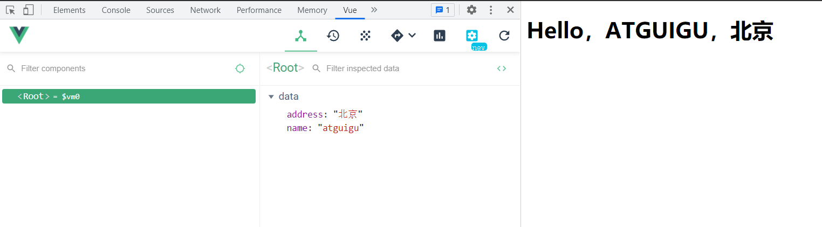Switch to the Console tab
Image resolution: width=822 pixels, height=227 pixels.
click(x=116, y=10)
